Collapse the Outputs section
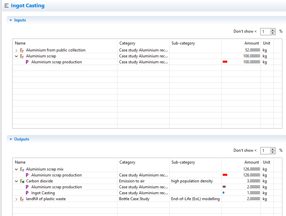Viewport: 286px width, 216px height. point(11,139)
